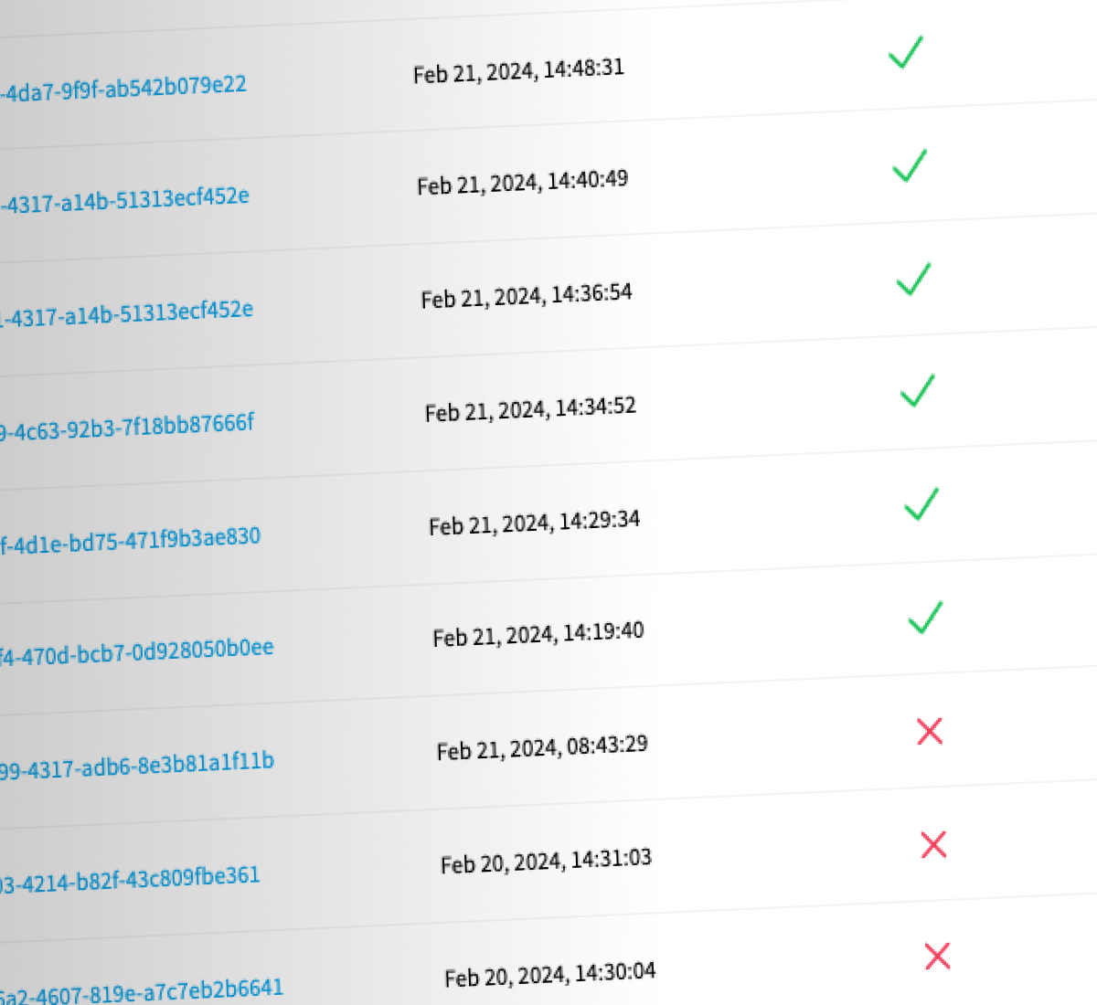Click the green checkmark beside Feb 21, 14:40:49
The height and width of the screenshot is (1005, 1097).
909,168
